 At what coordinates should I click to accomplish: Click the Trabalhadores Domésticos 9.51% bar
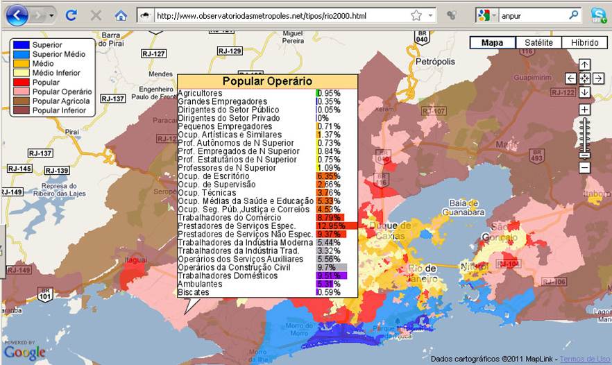click(332, 275)
